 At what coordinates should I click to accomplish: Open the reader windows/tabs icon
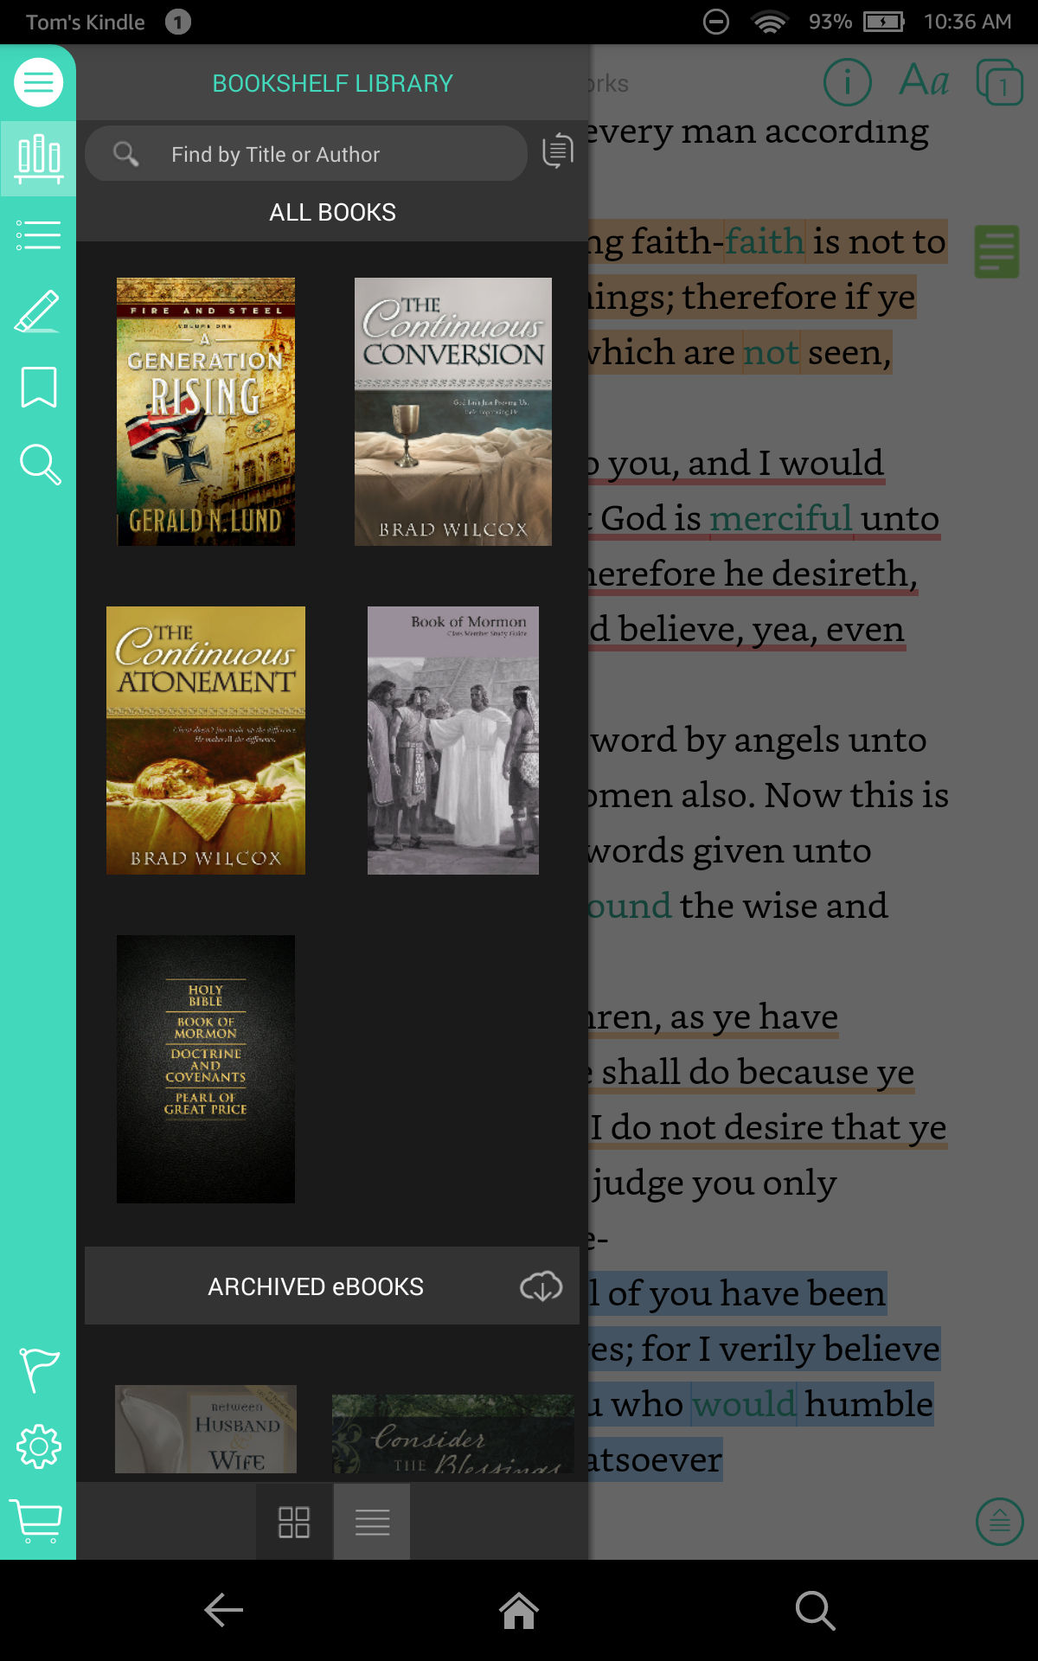pos(1000,82)
